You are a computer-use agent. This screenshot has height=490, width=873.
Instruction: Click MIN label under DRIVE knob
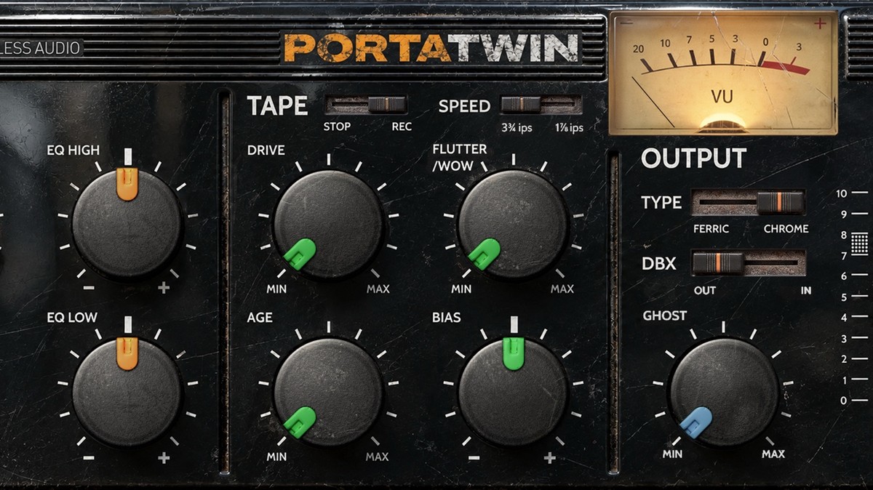point(276,289)
